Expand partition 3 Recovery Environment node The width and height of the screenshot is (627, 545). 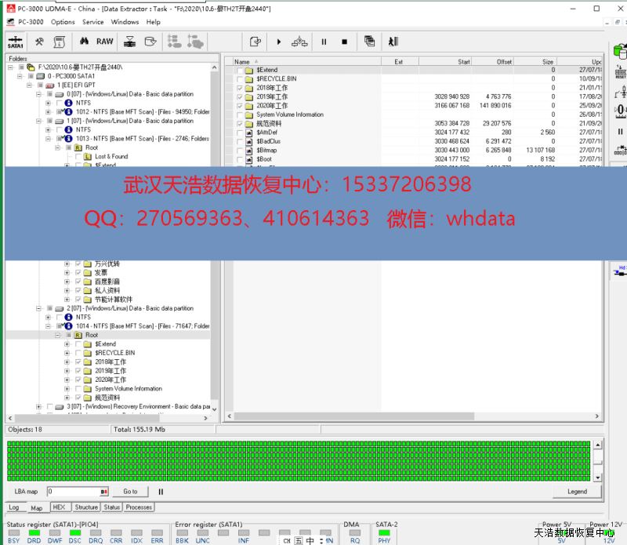[x=38, y=407]
